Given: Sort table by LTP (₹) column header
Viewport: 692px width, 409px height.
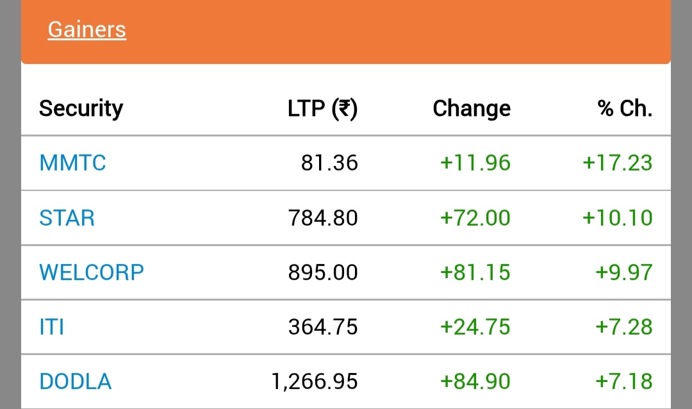Looking at the screenshot, I should pos(322,108).
